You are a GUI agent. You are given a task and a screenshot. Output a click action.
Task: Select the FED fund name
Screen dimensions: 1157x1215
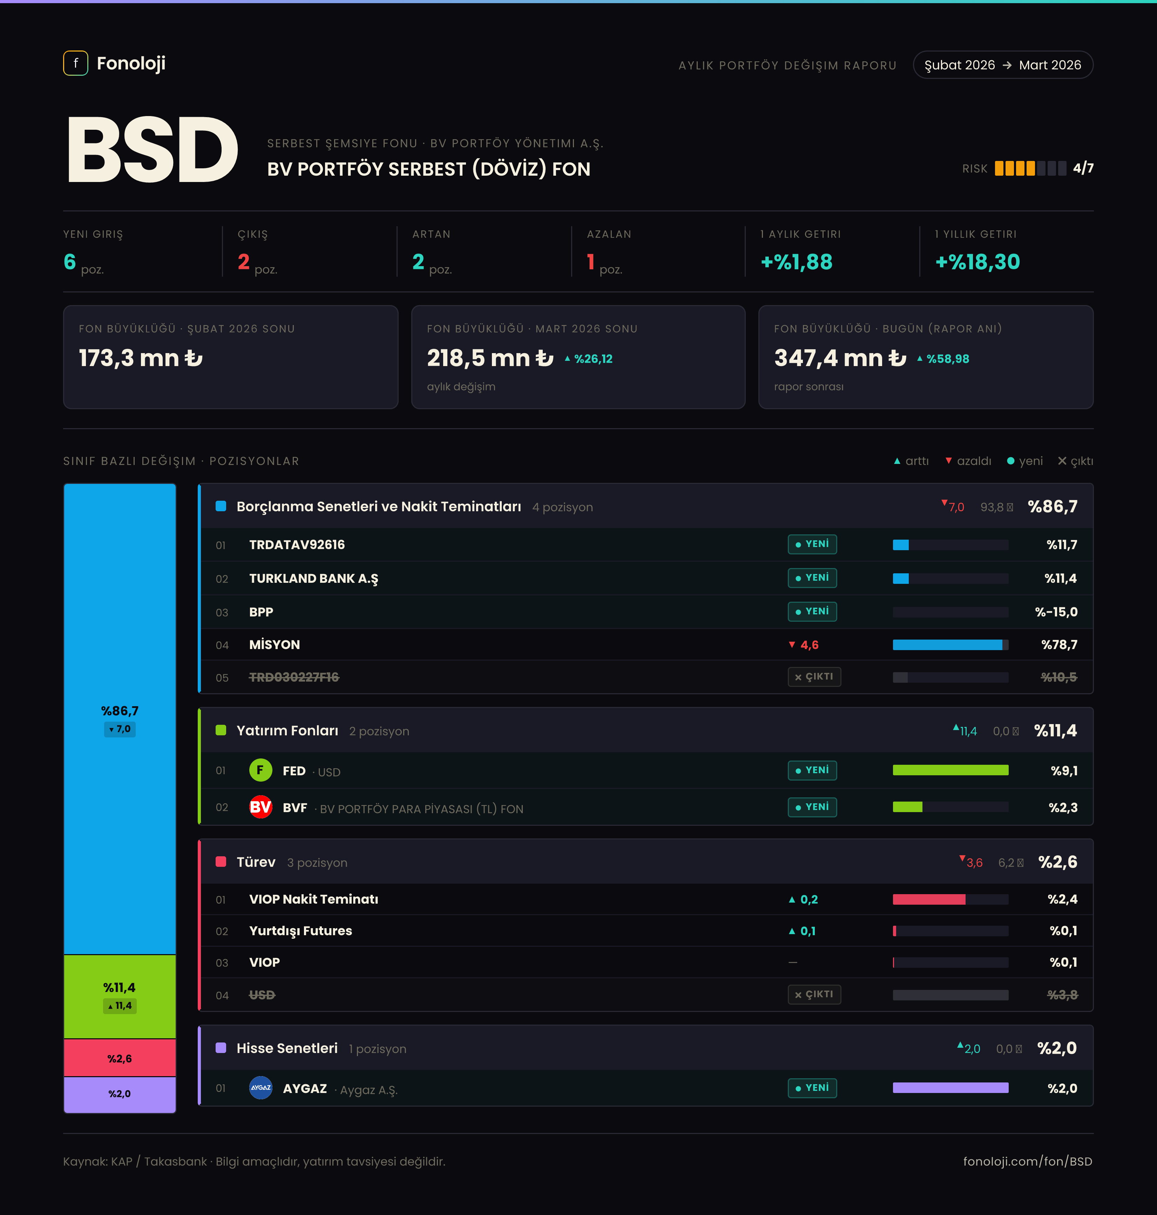tap(294, 771)
